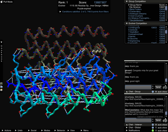Screen dimensions: 168x132
Task: Click the blue network folder icon
Action: [1, 87]
